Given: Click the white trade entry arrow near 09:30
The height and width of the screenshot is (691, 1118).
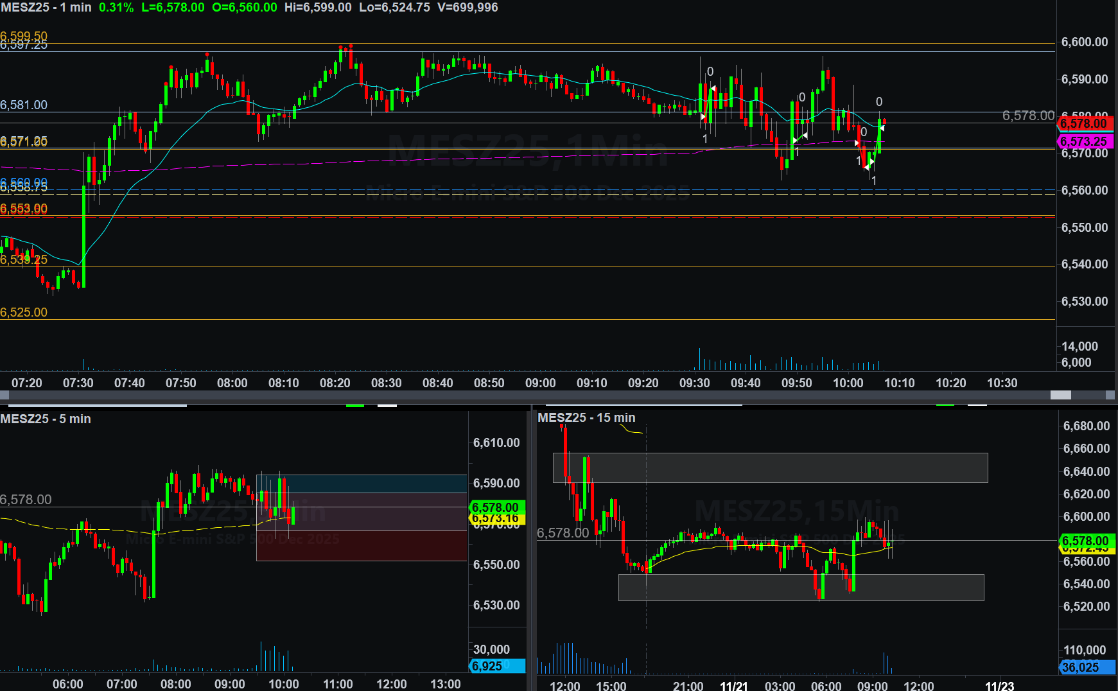Looking at the screenshot, I should (x=704, y=118).
